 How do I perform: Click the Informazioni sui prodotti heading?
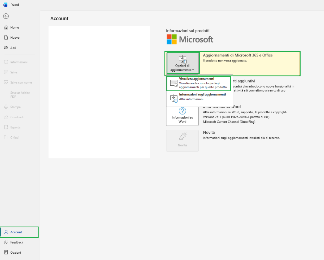click(x=188, y=31)
